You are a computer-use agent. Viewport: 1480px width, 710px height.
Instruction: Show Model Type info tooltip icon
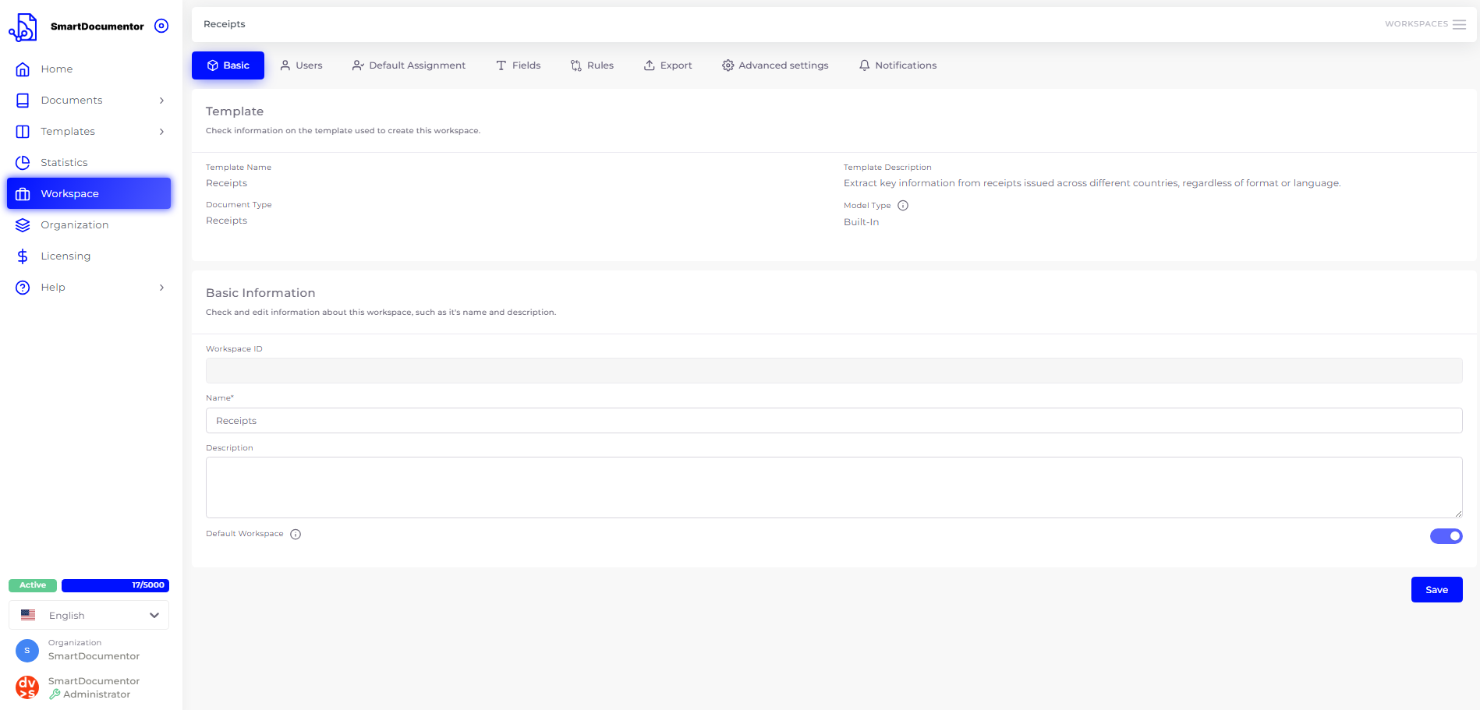(x=903, y=206)
